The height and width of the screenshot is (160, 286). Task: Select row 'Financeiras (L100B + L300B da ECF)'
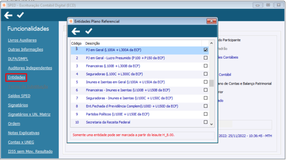(x=140, y=66)
